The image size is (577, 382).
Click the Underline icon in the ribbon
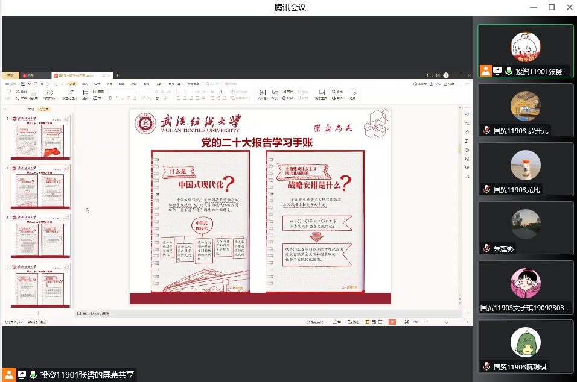pyautogui.click(x=123, y=98)
